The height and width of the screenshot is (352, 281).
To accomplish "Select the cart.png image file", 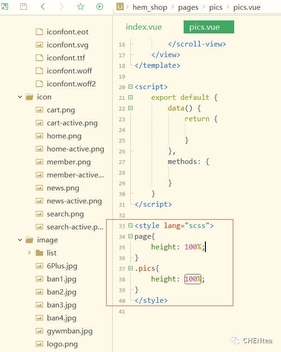I will point(61,110).
